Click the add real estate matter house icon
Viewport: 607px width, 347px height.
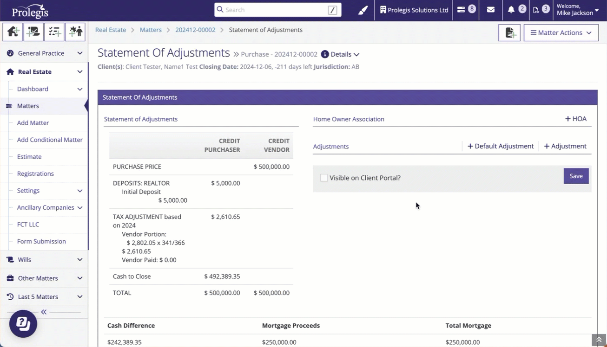[x=13, y=32]
